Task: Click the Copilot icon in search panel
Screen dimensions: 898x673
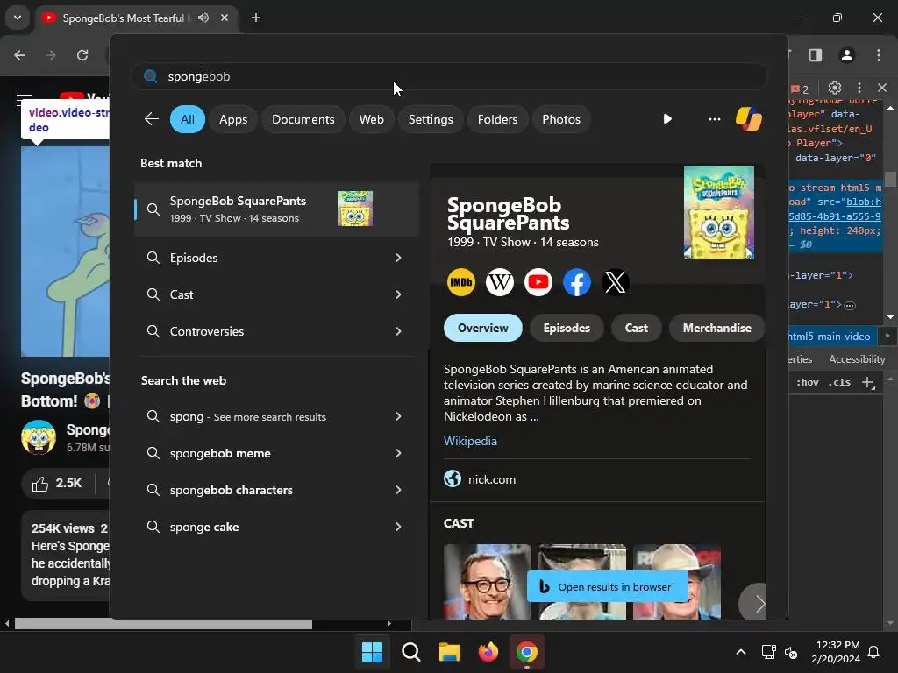Action: [x=749, y=119]
